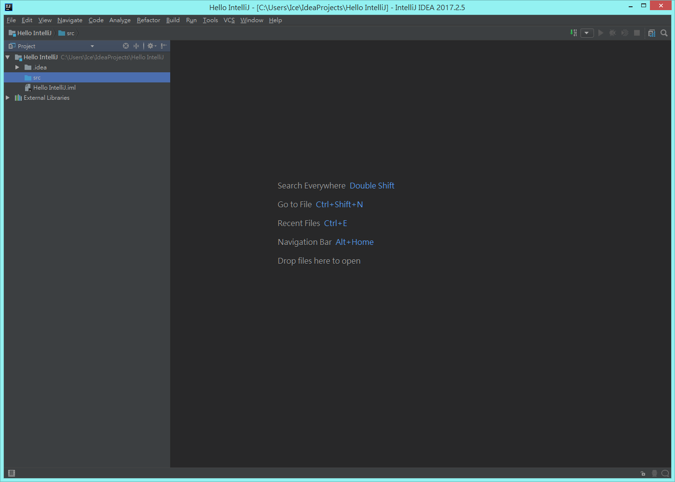The width and height of the screenshot is (675, 482).
Task: Open the Run menu
Action: pyautogui.click(x=191, y=20)
